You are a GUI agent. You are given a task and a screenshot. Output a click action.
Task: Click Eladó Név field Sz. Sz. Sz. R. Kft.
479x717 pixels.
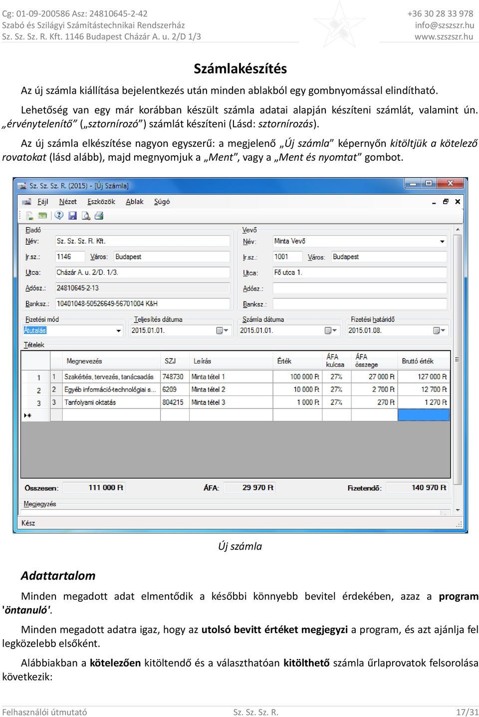pos(142,241)
